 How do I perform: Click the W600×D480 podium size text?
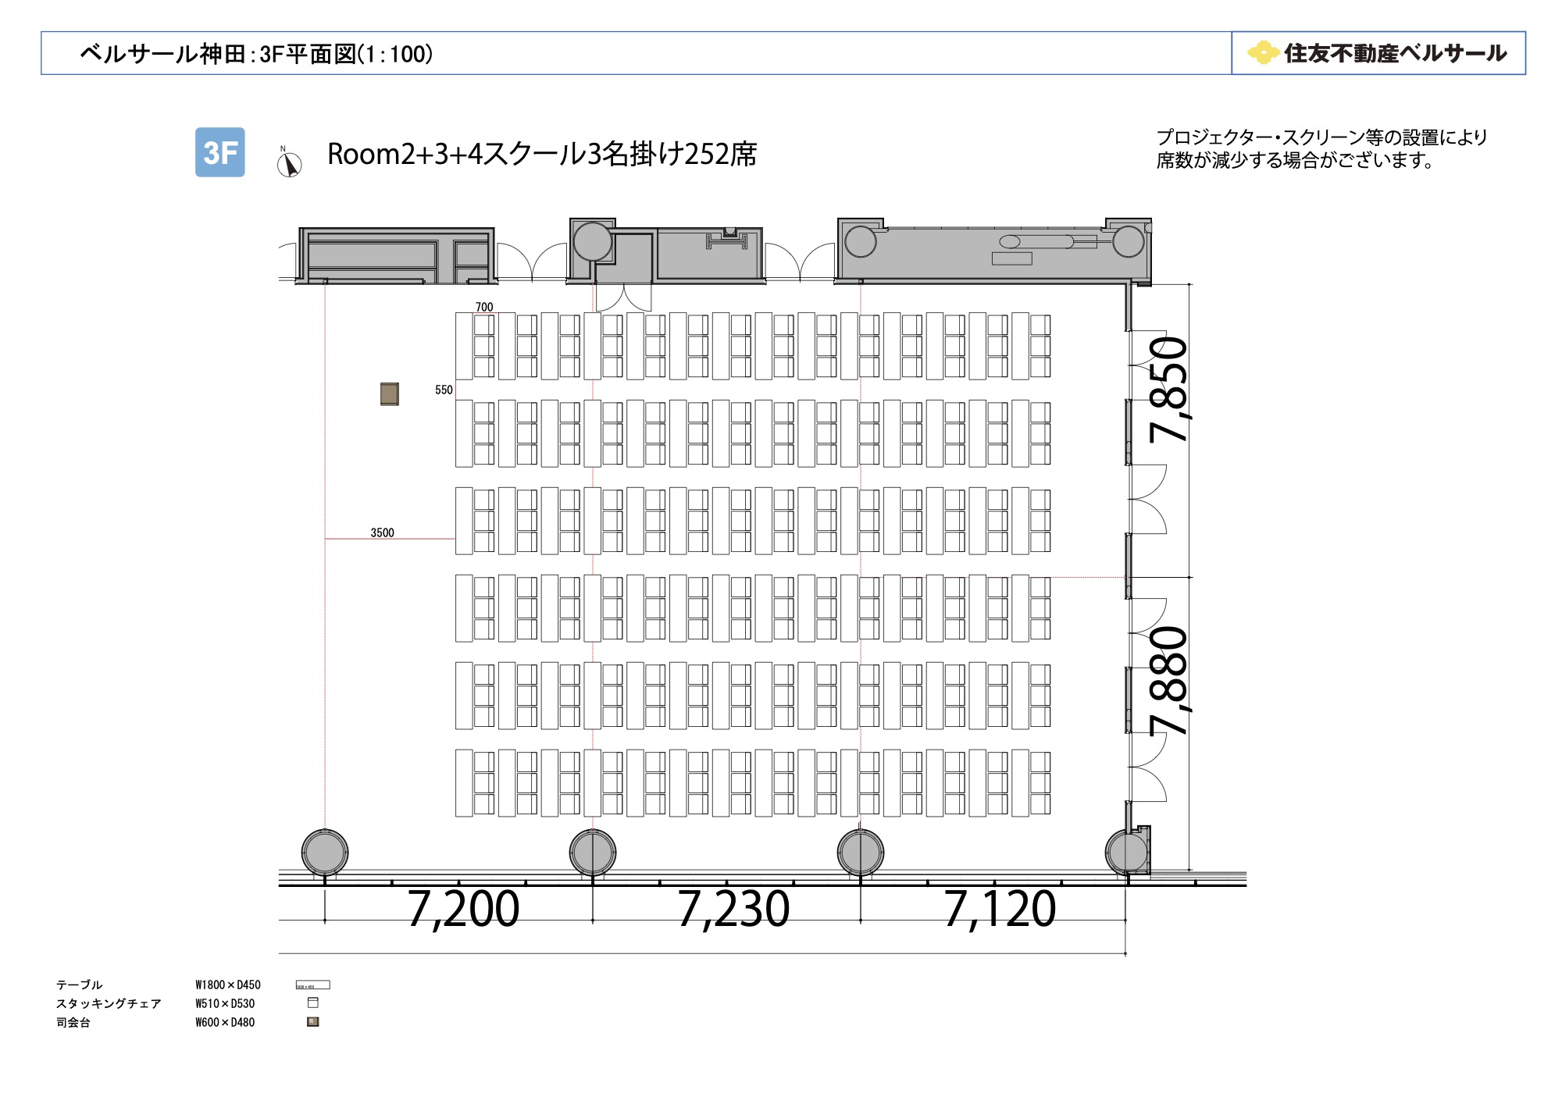[x=225, y=1022]
